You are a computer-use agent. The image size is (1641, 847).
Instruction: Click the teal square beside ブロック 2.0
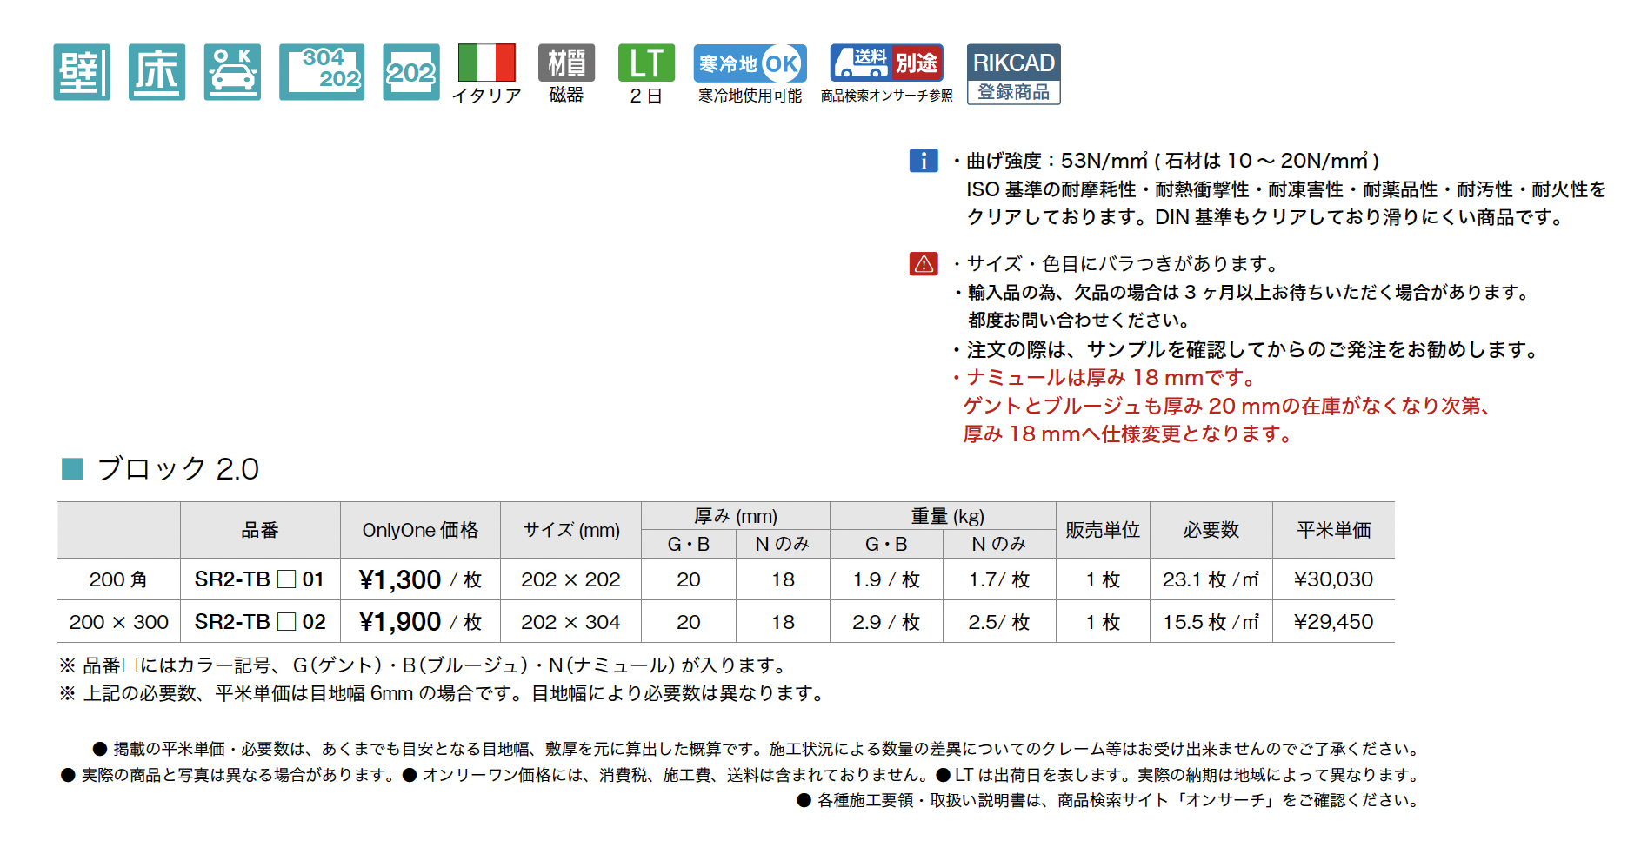tap(72, 469)
